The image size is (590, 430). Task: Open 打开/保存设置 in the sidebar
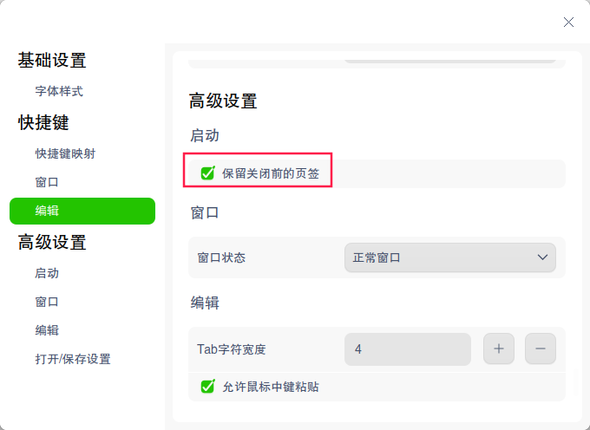click(x=73, y=359)
